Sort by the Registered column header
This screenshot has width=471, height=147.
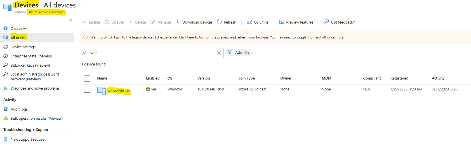click(x=399, y=78)
